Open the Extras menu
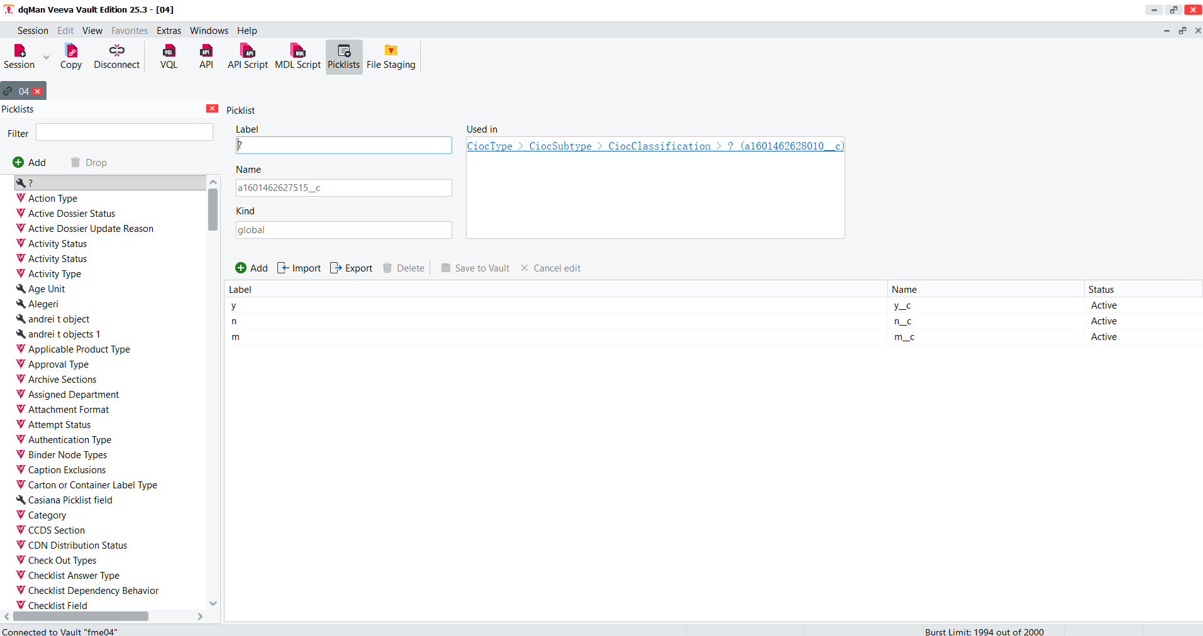Image resolution: width=1203 pixels, height=636 pixels. (169, 31)
